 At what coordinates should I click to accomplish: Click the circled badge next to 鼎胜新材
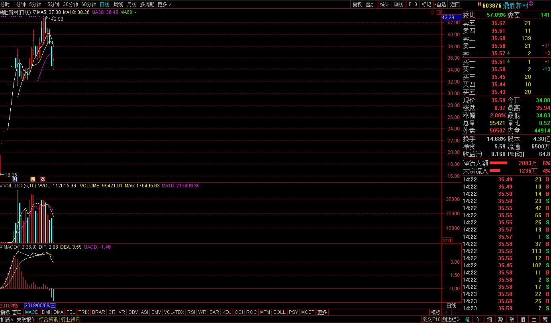click(x=531, y=4)
